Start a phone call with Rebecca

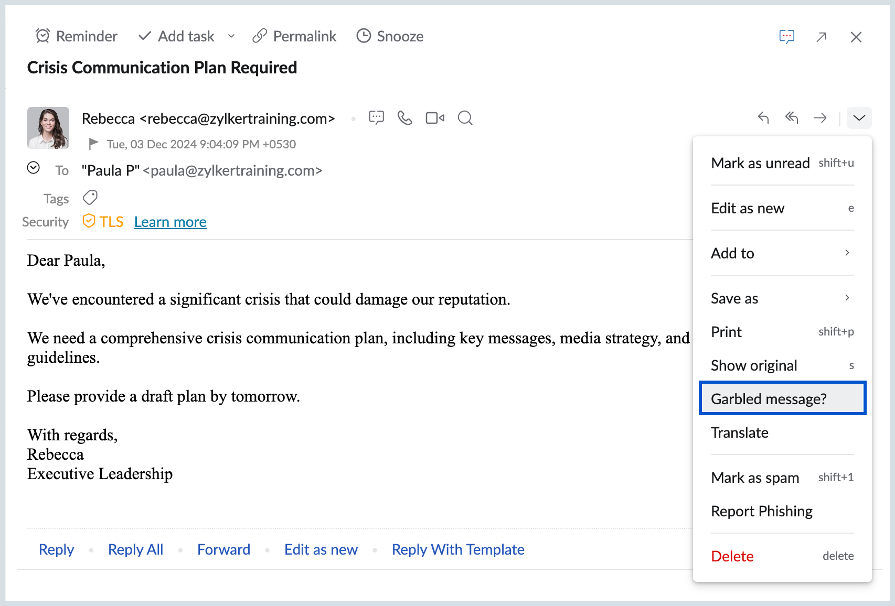point(404,118)
